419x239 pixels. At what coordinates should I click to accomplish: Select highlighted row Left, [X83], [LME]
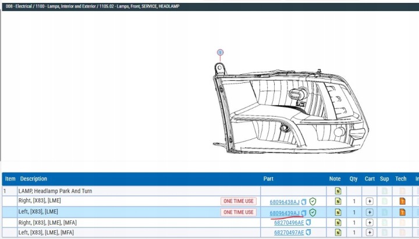210,212
